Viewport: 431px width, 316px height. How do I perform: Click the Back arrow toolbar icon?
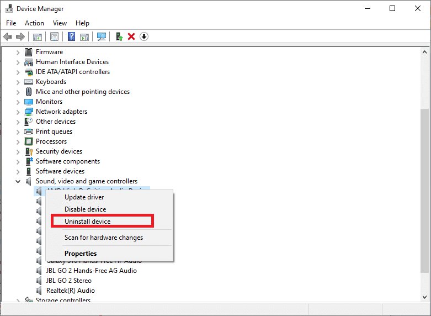pyautogui.click(x=8, y=36)
